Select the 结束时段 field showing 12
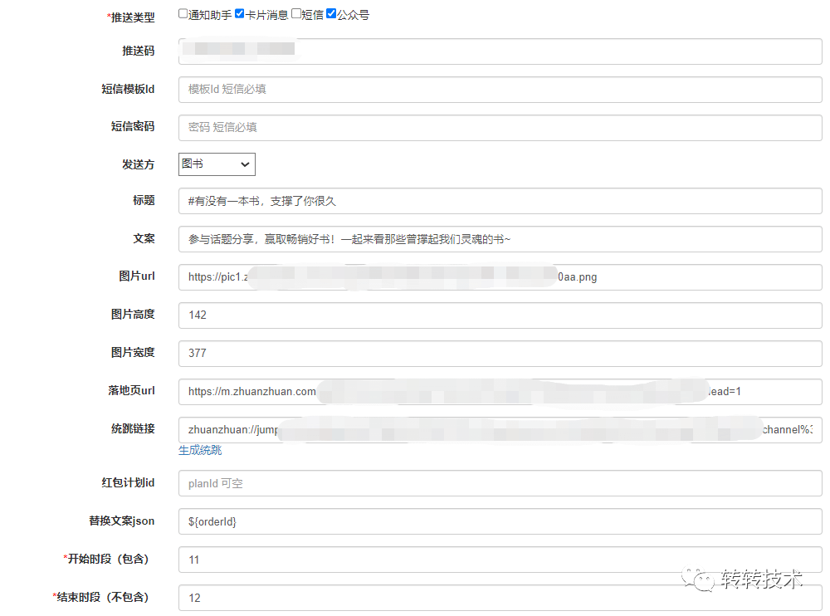Viewport: 830px width, 616px height. [x=500, y=598]
